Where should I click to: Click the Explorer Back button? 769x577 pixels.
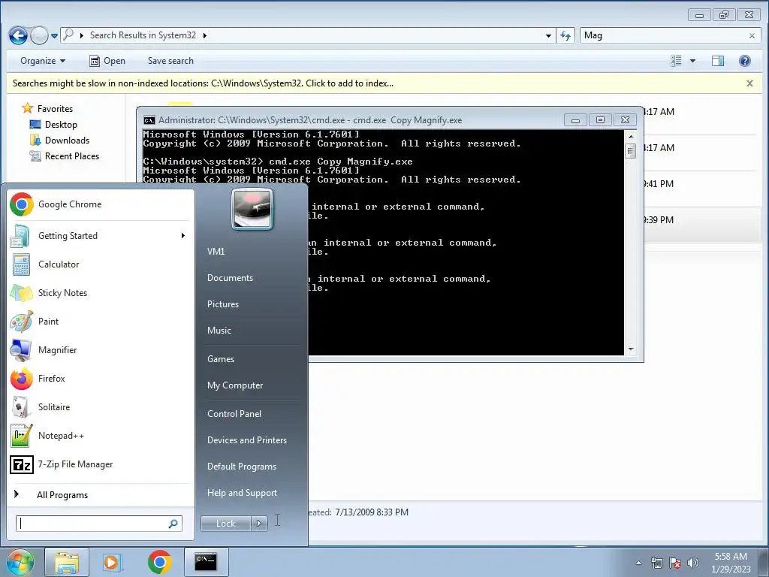tap(18, 35)
